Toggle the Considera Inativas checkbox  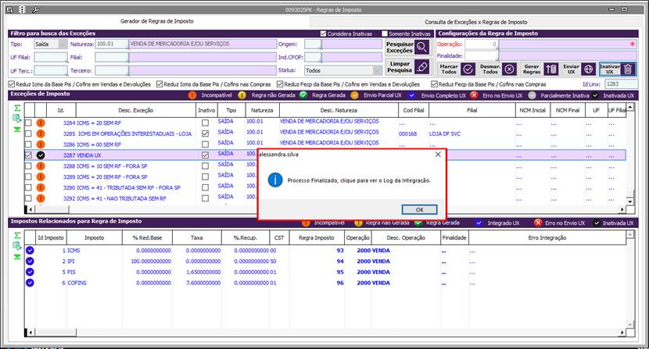pyautogui.click(x=324, y=34)
